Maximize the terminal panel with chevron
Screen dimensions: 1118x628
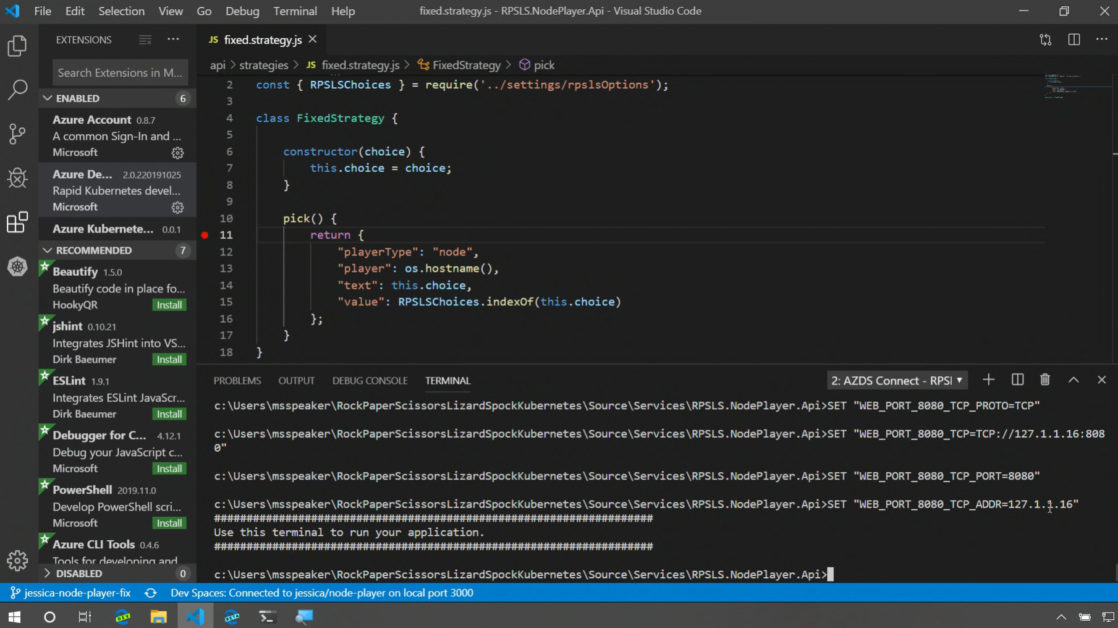(x=1073, y=380)
